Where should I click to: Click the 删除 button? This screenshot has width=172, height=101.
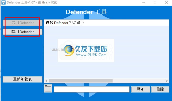point(160,89)
